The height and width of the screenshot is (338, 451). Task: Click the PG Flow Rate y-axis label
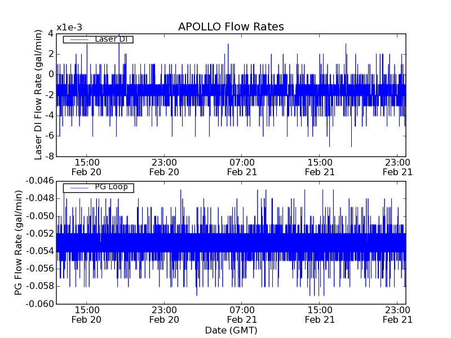coord(19,242)
